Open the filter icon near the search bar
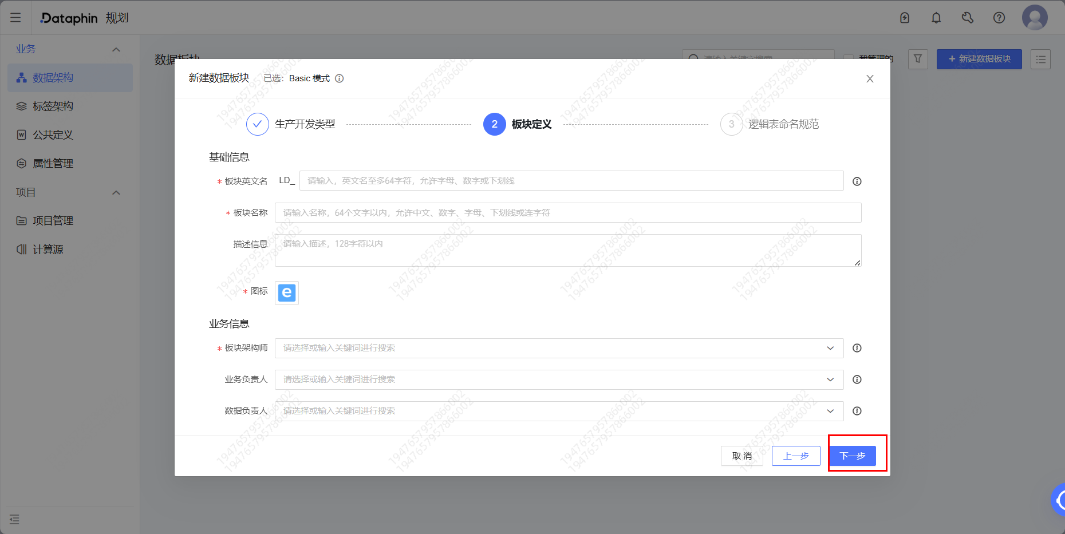 click(x=918, y=59)
